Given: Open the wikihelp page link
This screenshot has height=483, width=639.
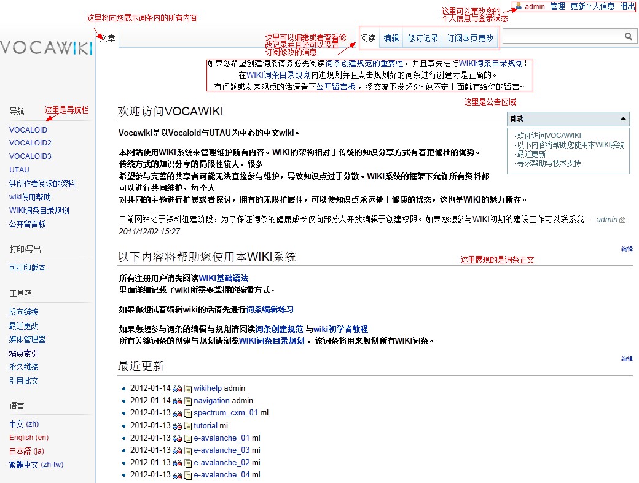Looking at the screenshot, I should click(x=208, y=388).
